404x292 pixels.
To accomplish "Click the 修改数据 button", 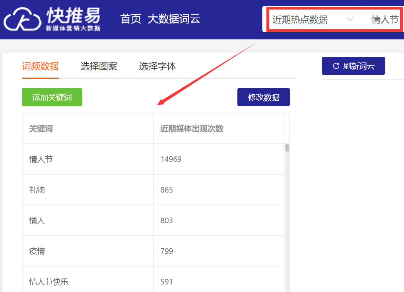I will (264, 97).
